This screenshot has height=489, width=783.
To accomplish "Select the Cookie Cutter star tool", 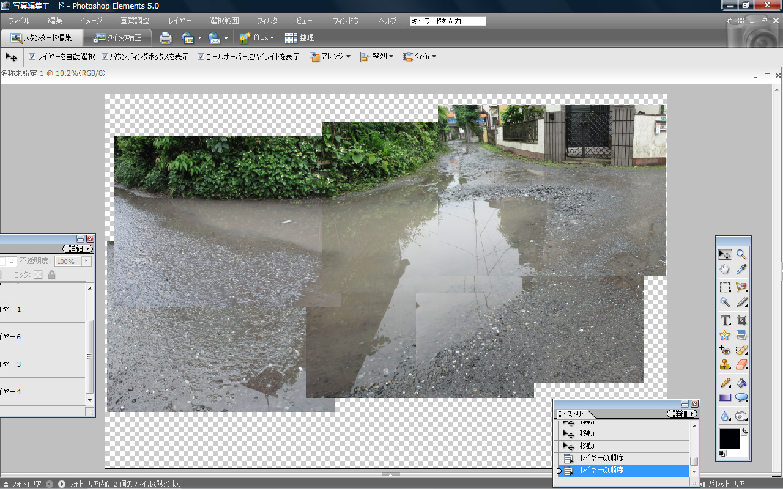I will [725, 335].
